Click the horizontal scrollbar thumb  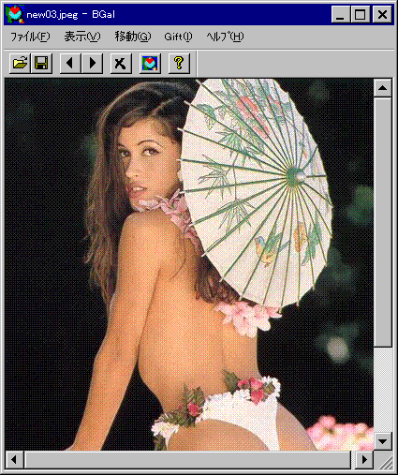pyautogui.click(x=187, y=459)
